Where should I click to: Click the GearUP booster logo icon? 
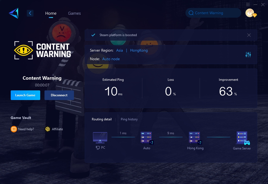(x=14, y=13)
